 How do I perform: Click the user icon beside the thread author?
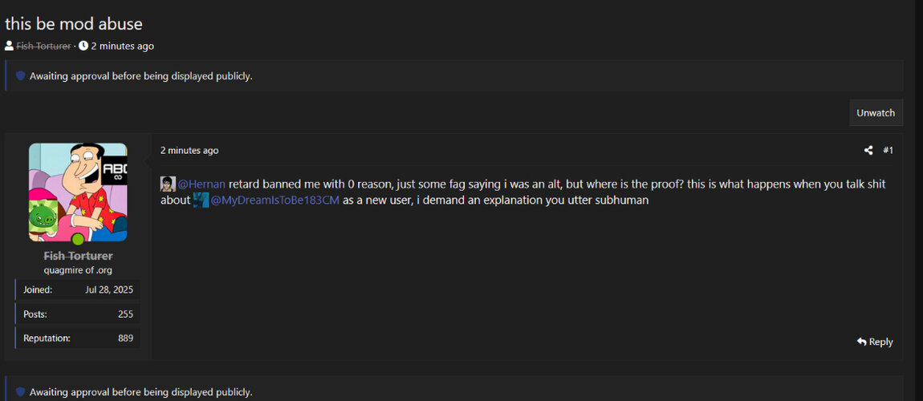tap(9, 46)
